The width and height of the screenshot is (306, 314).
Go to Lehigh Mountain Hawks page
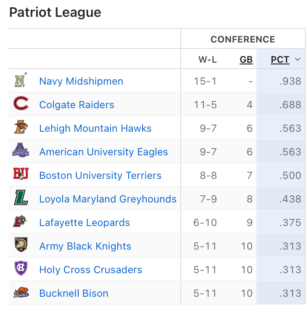pyautogui.click(x=95, y=128)
